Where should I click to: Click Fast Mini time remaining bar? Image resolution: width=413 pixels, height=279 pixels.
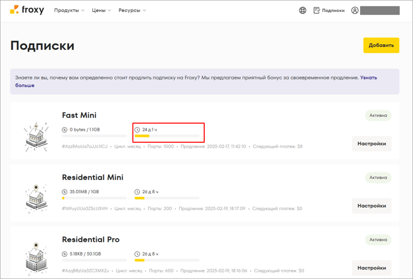tap(167, 136)
